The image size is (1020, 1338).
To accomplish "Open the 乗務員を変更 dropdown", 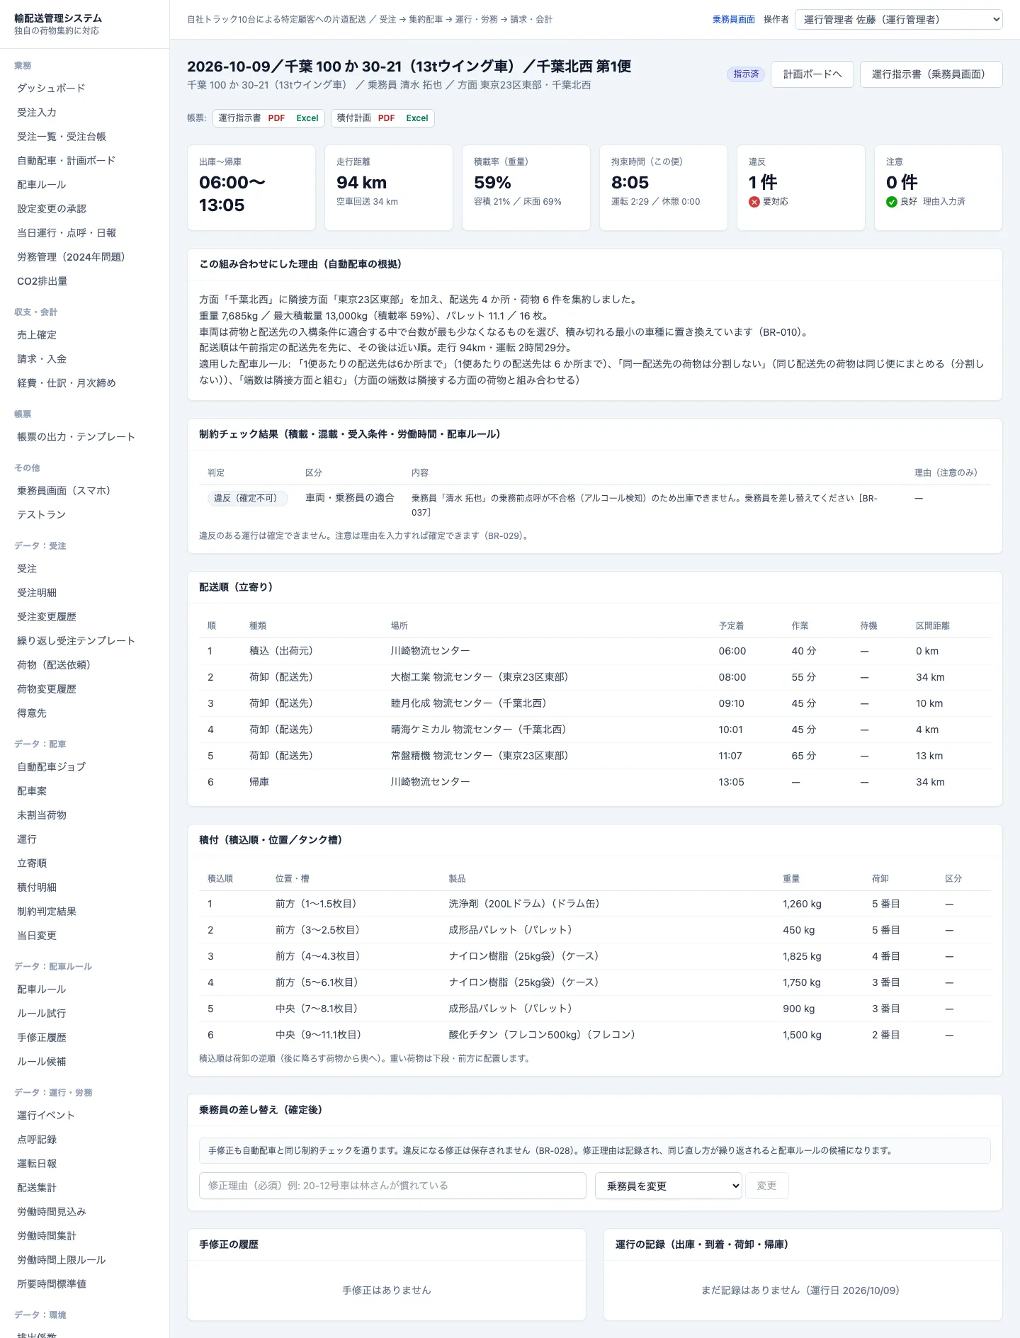I will pos(669,1186).
